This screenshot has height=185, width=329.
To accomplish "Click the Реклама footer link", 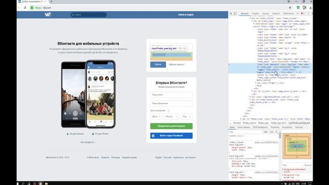I will point(116,158).
